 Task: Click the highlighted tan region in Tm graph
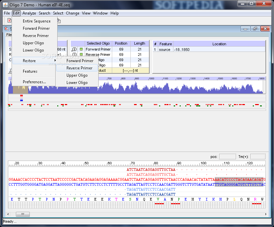point(21,90)
